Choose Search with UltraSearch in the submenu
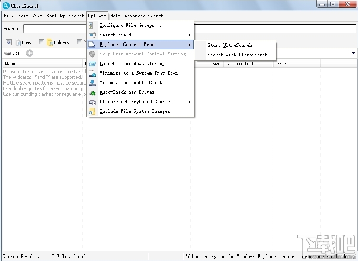Image resolution: width=358 pixels, height=261 pixels. pyautogui.click(x=235, y=55)
